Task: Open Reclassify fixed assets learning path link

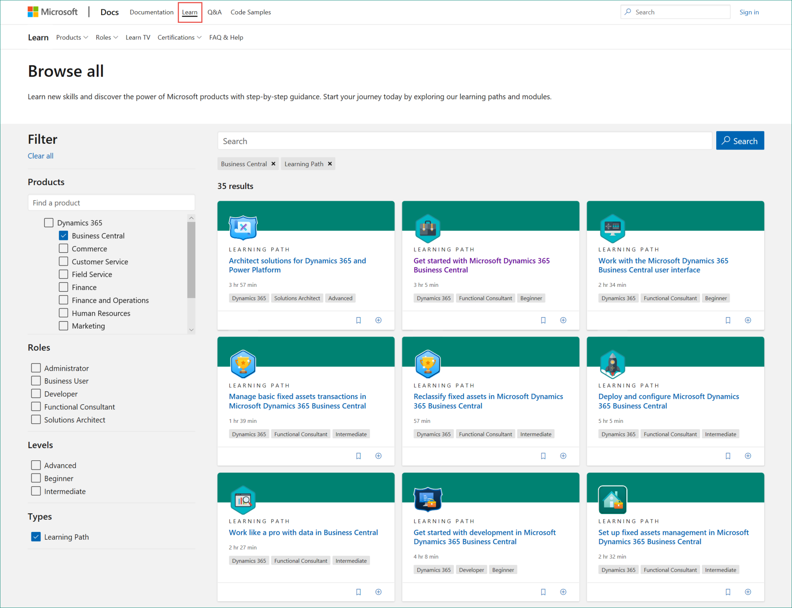Action: click(488, 401)
